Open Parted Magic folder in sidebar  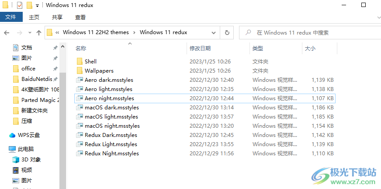35,100
